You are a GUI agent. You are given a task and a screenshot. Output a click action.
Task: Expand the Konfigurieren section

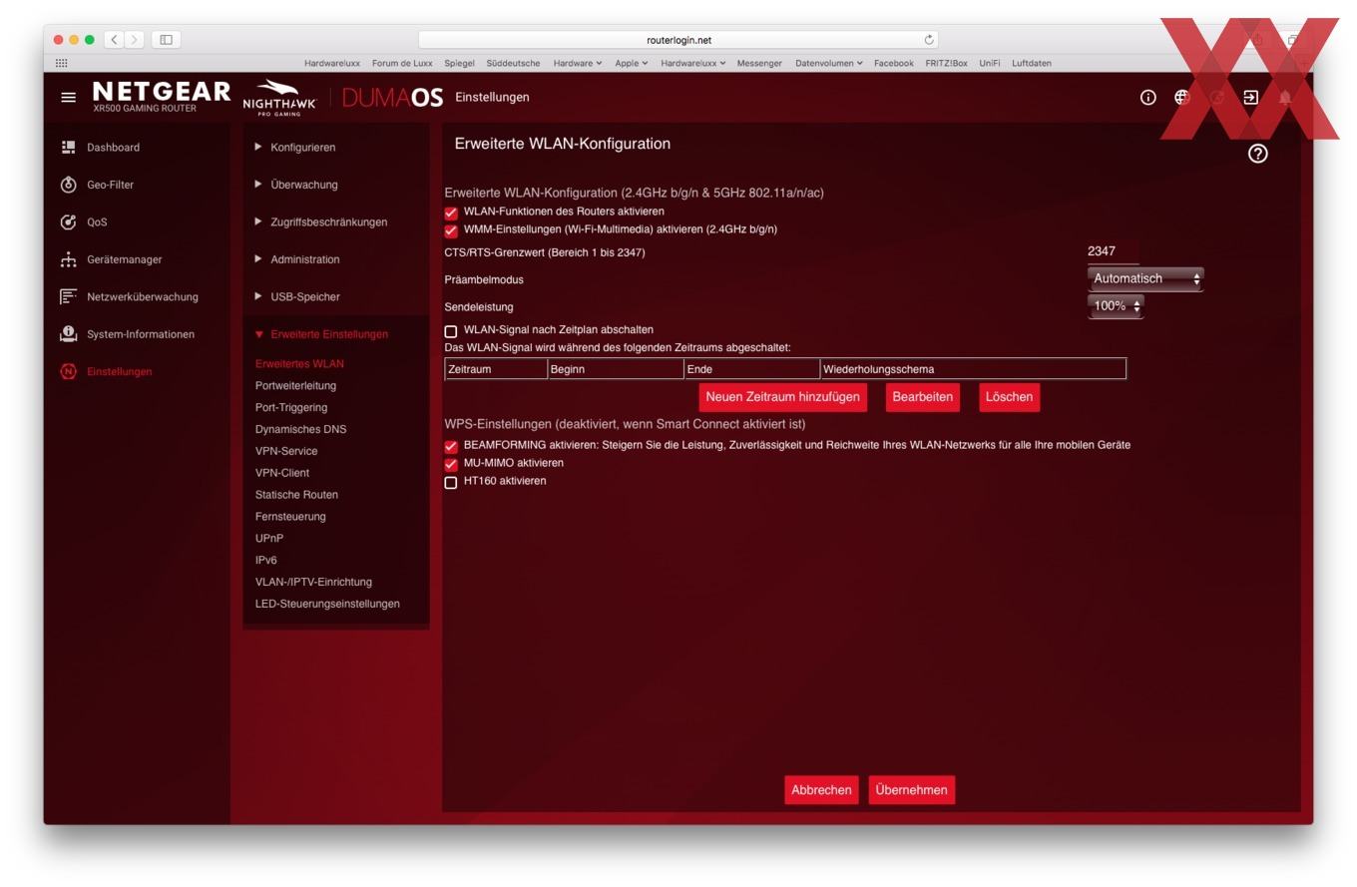(295, 148)
